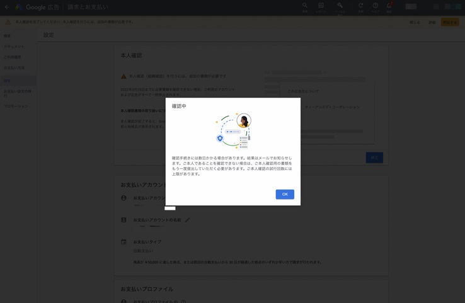Click the warning triangle in top banner
The image size is (465, 303).
[8, 22]
